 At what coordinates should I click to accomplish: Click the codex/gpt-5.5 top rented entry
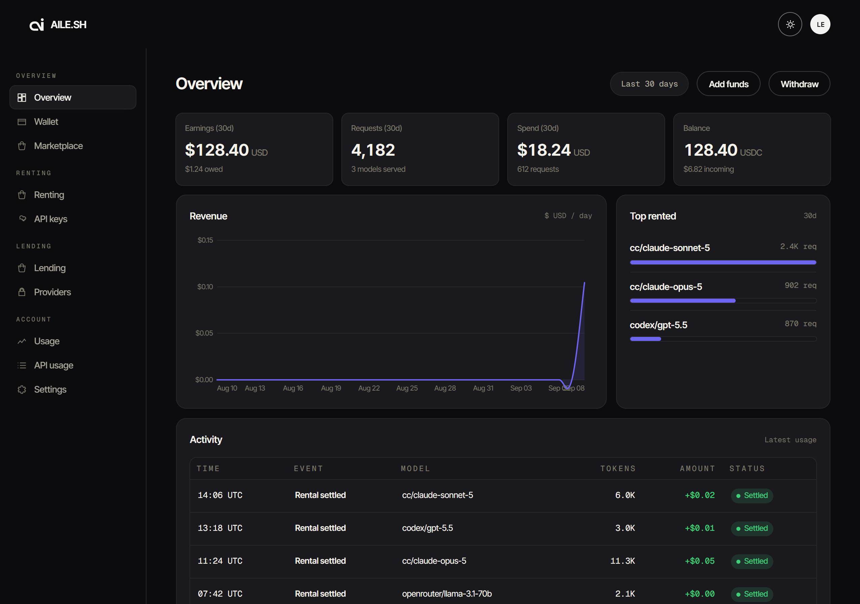[723, 330]
